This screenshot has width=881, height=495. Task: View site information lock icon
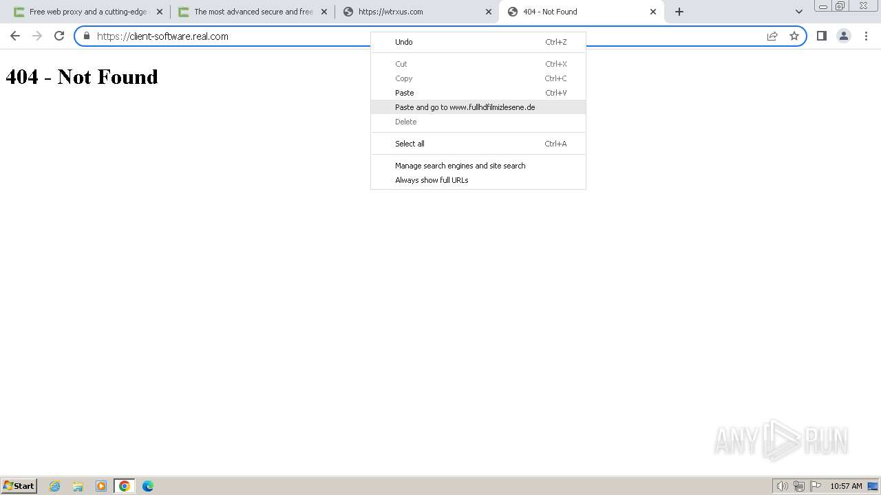(87, 36)
